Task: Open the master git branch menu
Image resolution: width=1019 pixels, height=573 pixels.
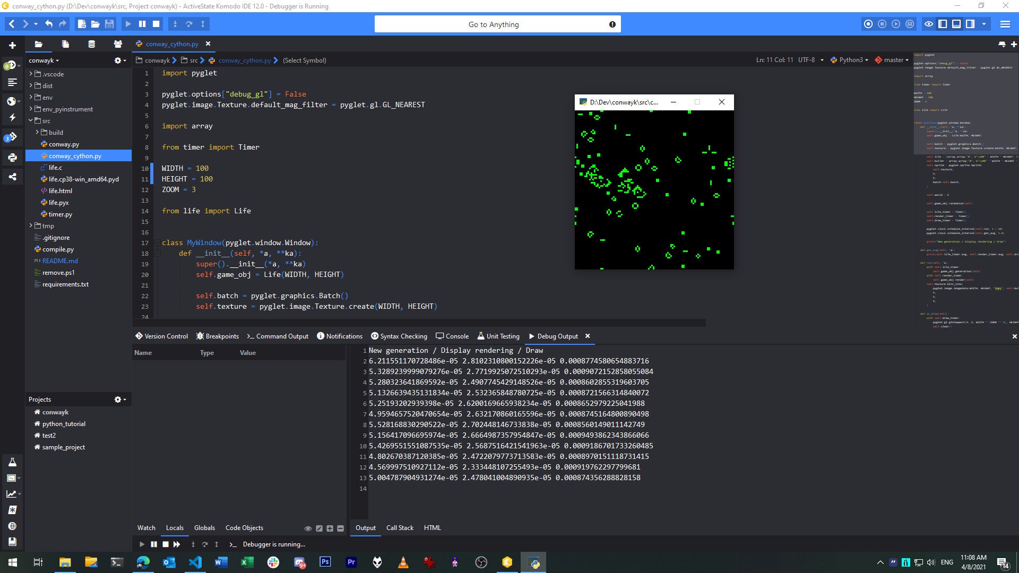Action: (x=892, y=60)
